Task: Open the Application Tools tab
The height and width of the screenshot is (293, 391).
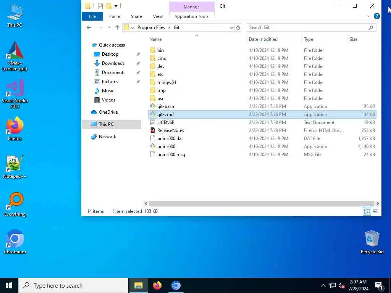Action: click(x=191, y=16)
